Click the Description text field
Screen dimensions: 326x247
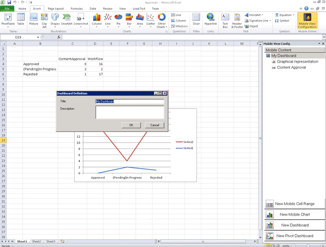130,112
